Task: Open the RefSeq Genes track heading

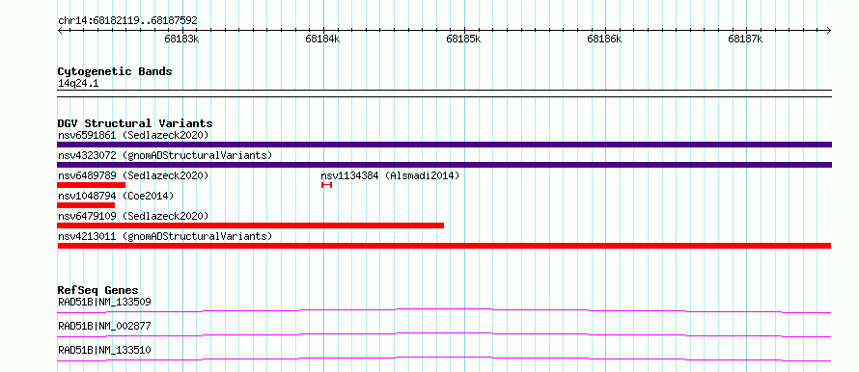Action: 98,290
